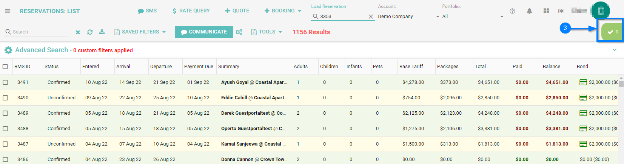Click the help question mark icon
The image size is (624, 164).
pyautogui.click(x=512, y=11)
